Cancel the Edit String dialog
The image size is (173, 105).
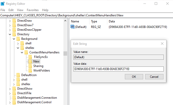154,77
